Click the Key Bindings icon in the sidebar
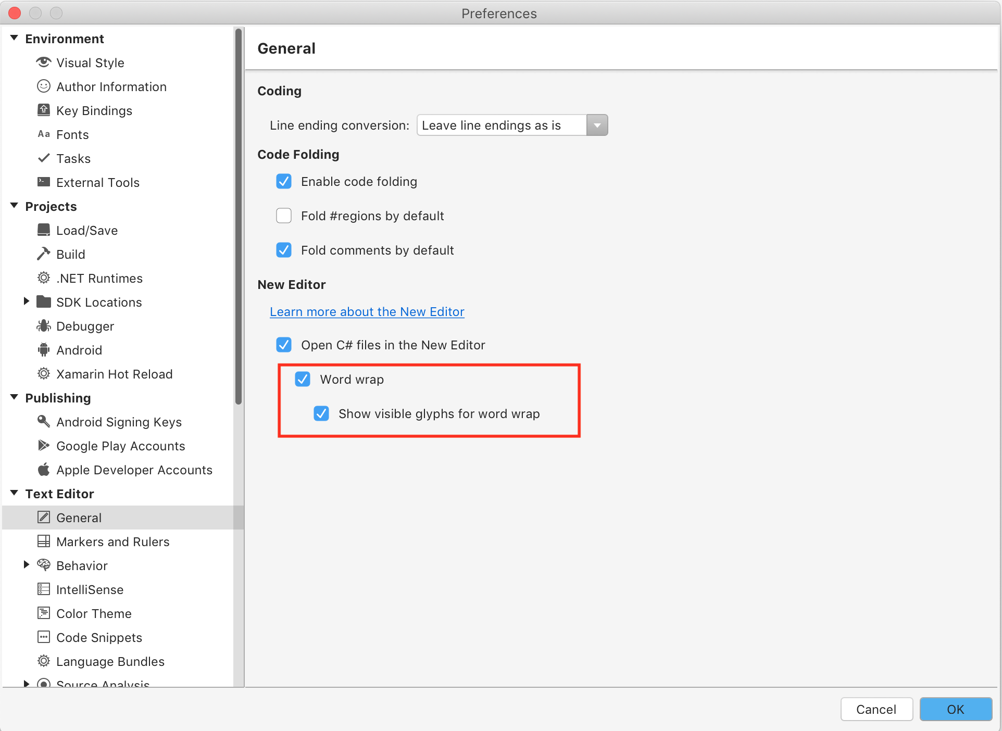This screenshot has width=1002, height=731. click(44, 110)
